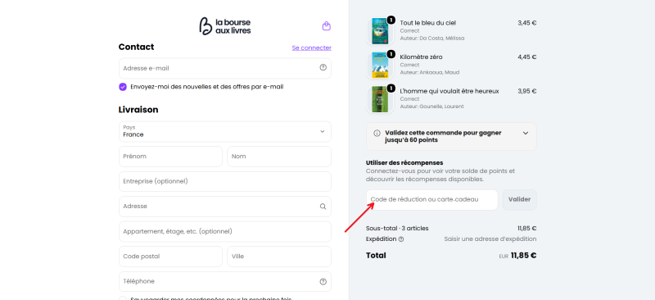Click the help icon in e-mail field
Image resolution: width=655 pixels, height=300 pixels.
click(x=323, y=67)
